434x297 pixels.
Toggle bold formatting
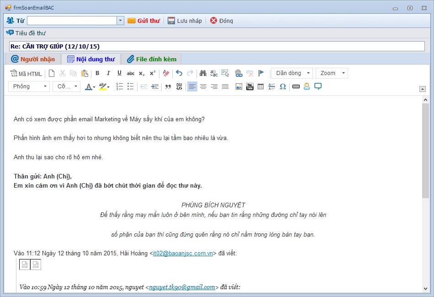pyautogui.click(x=97, y=73)
